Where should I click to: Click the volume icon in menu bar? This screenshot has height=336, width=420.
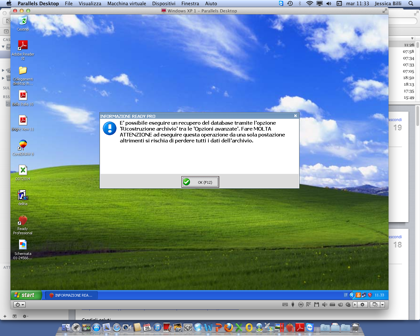click(x=329, y=4)
